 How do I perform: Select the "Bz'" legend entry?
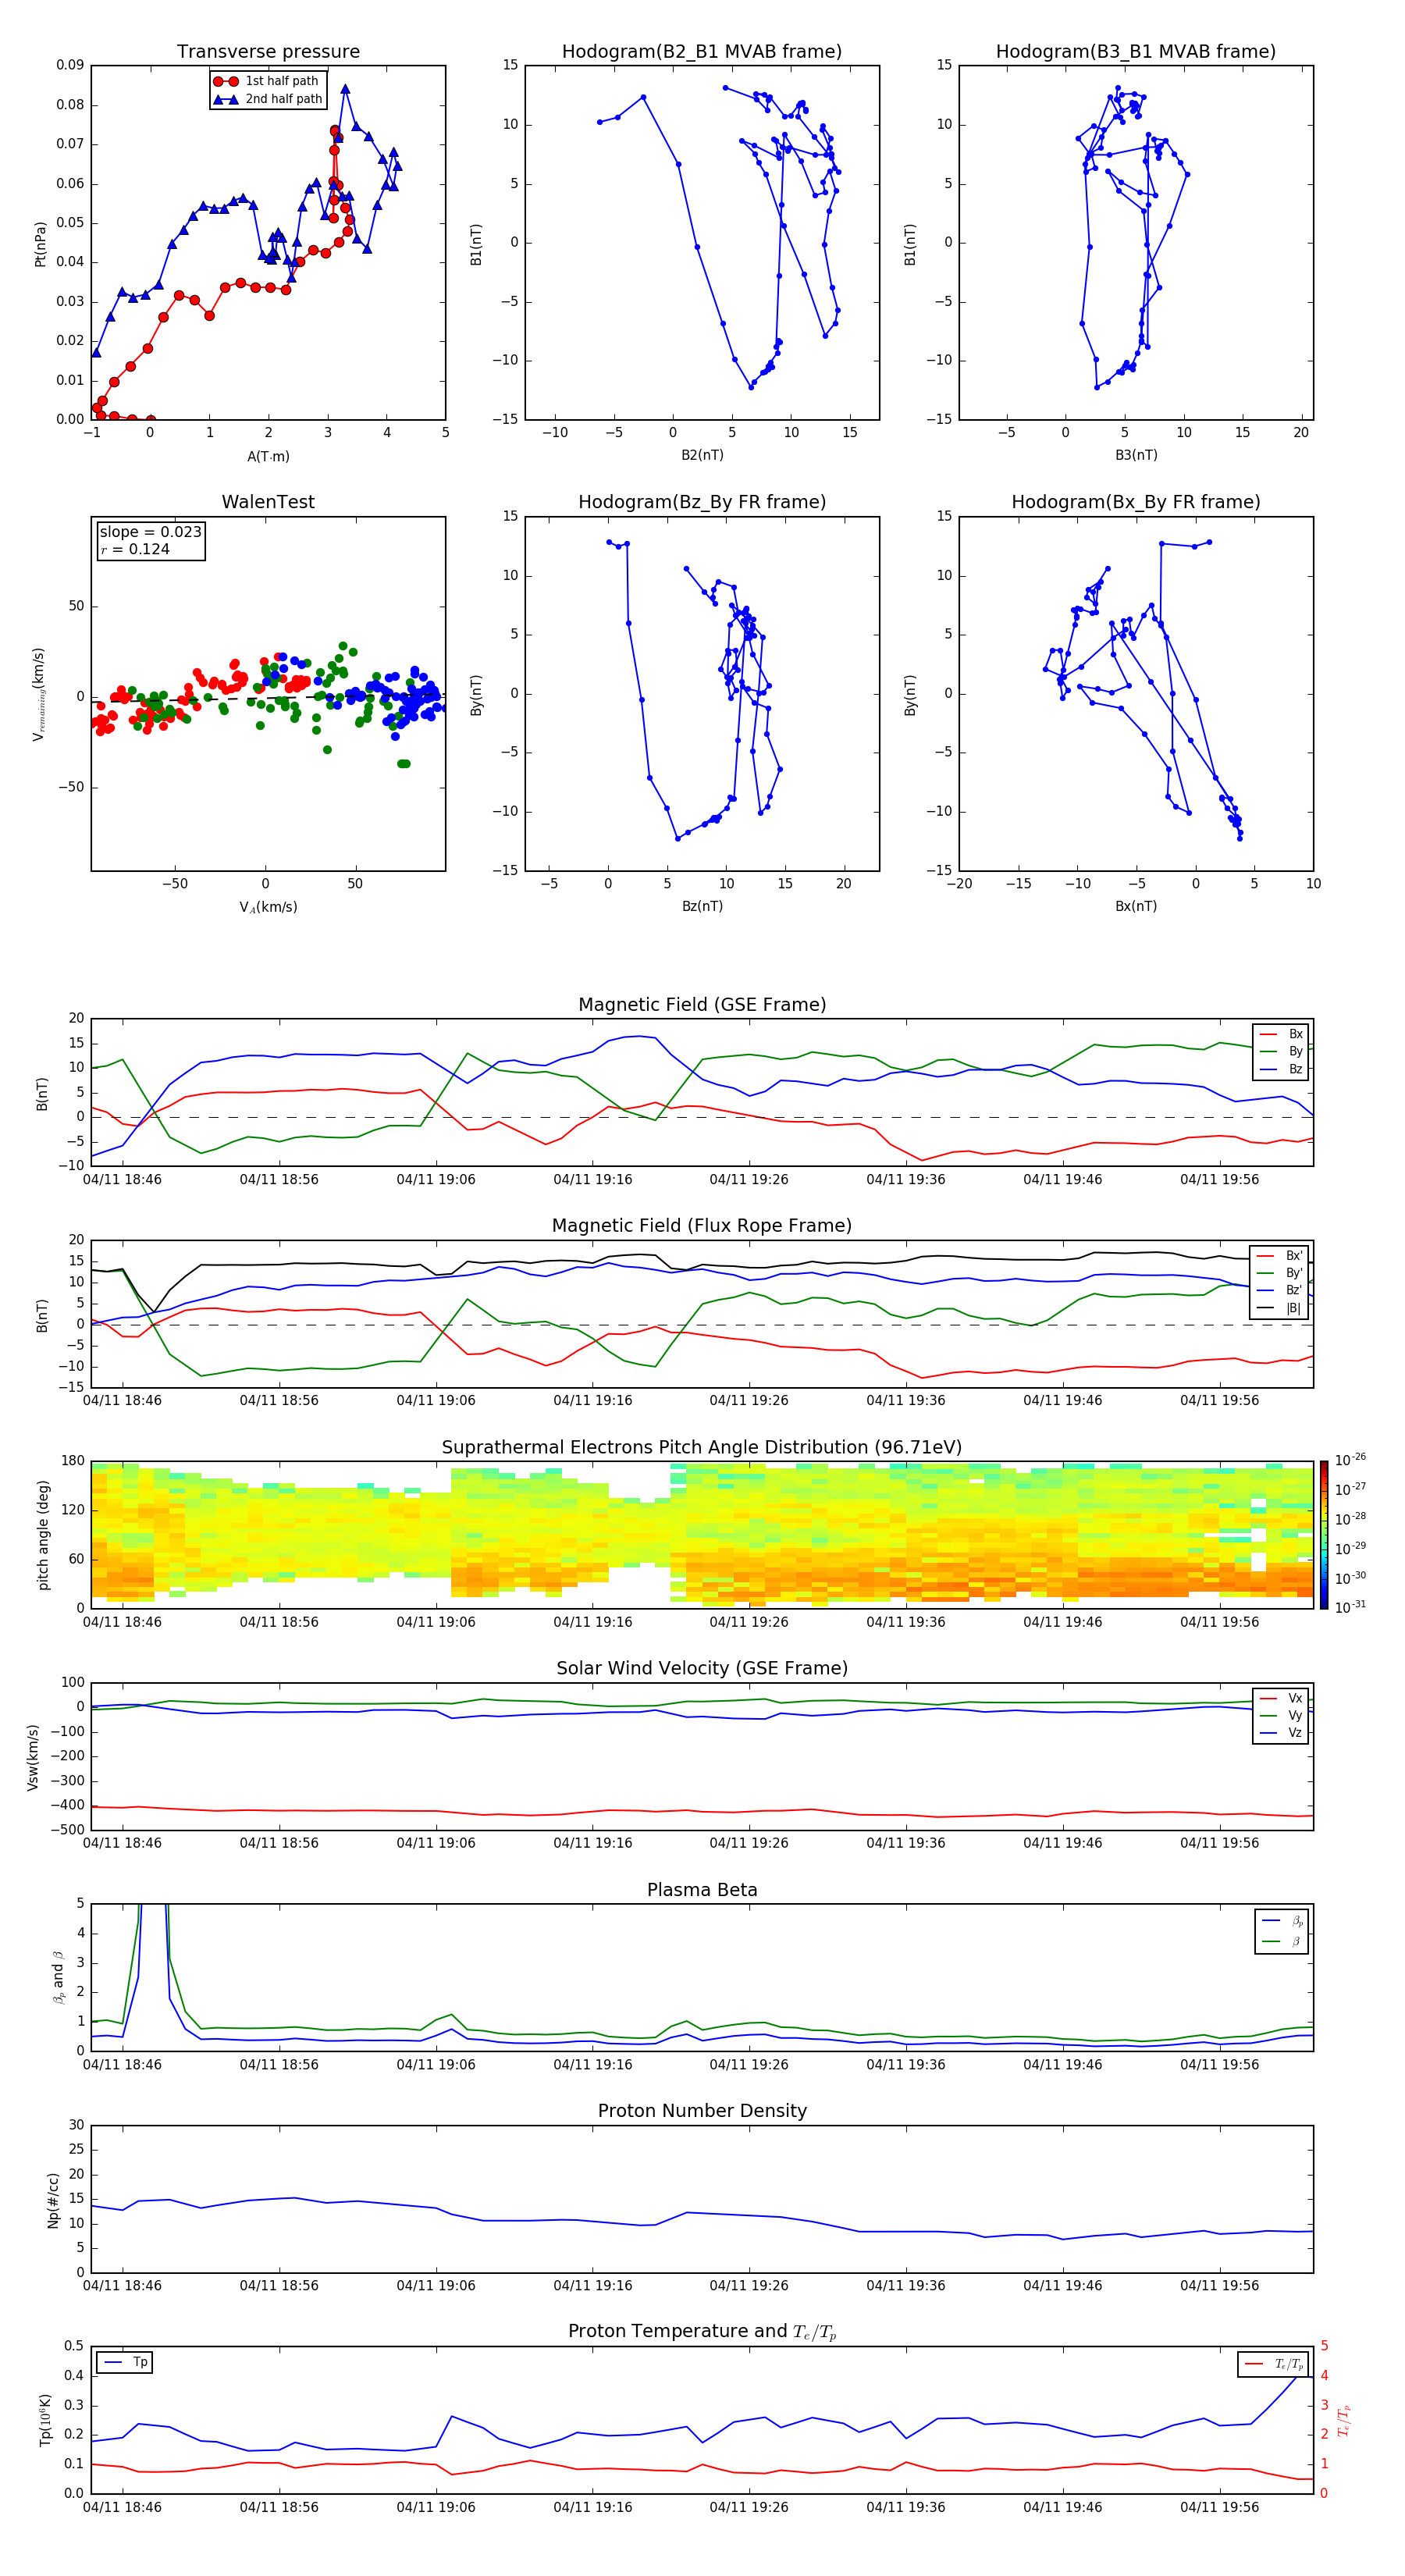click(1280, 1290)
